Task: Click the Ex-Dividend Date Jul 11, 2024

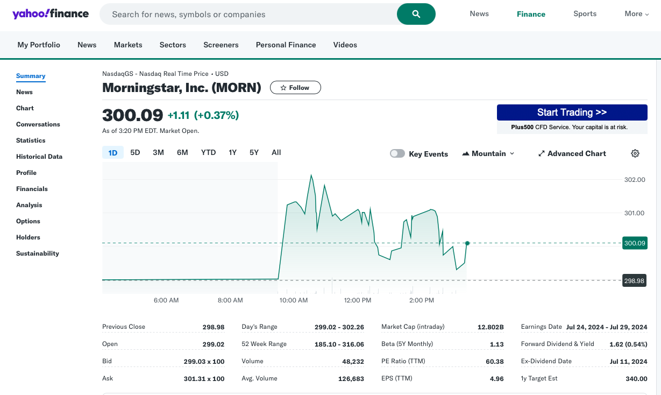Action: point(629,361)
